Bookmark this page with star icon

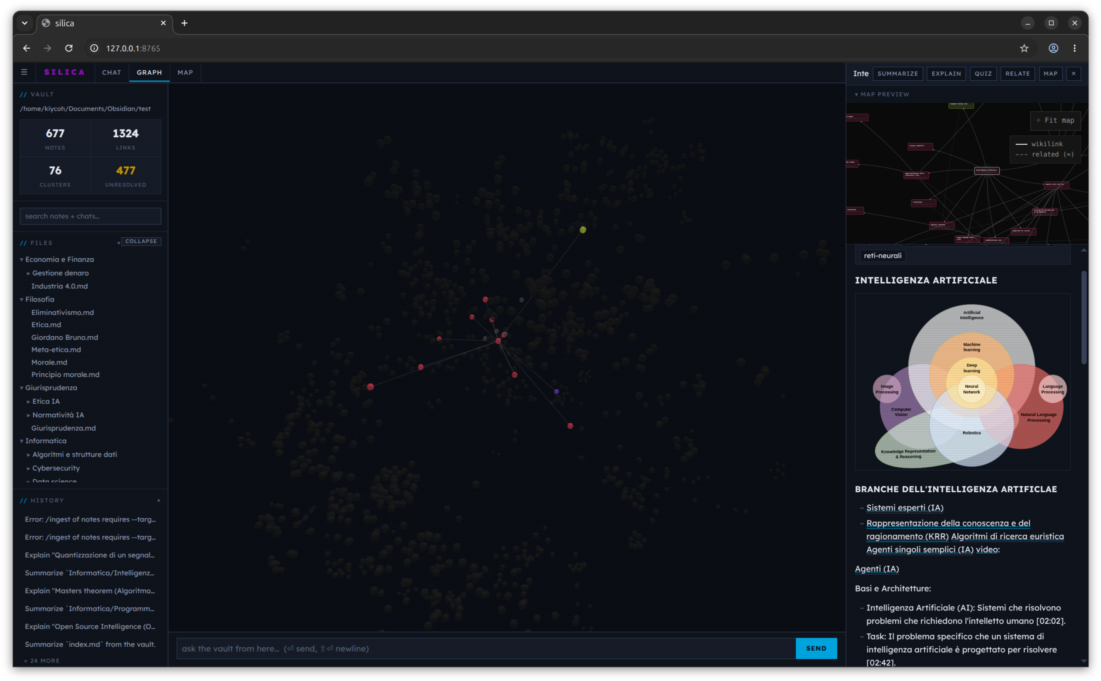(1024, 48)
